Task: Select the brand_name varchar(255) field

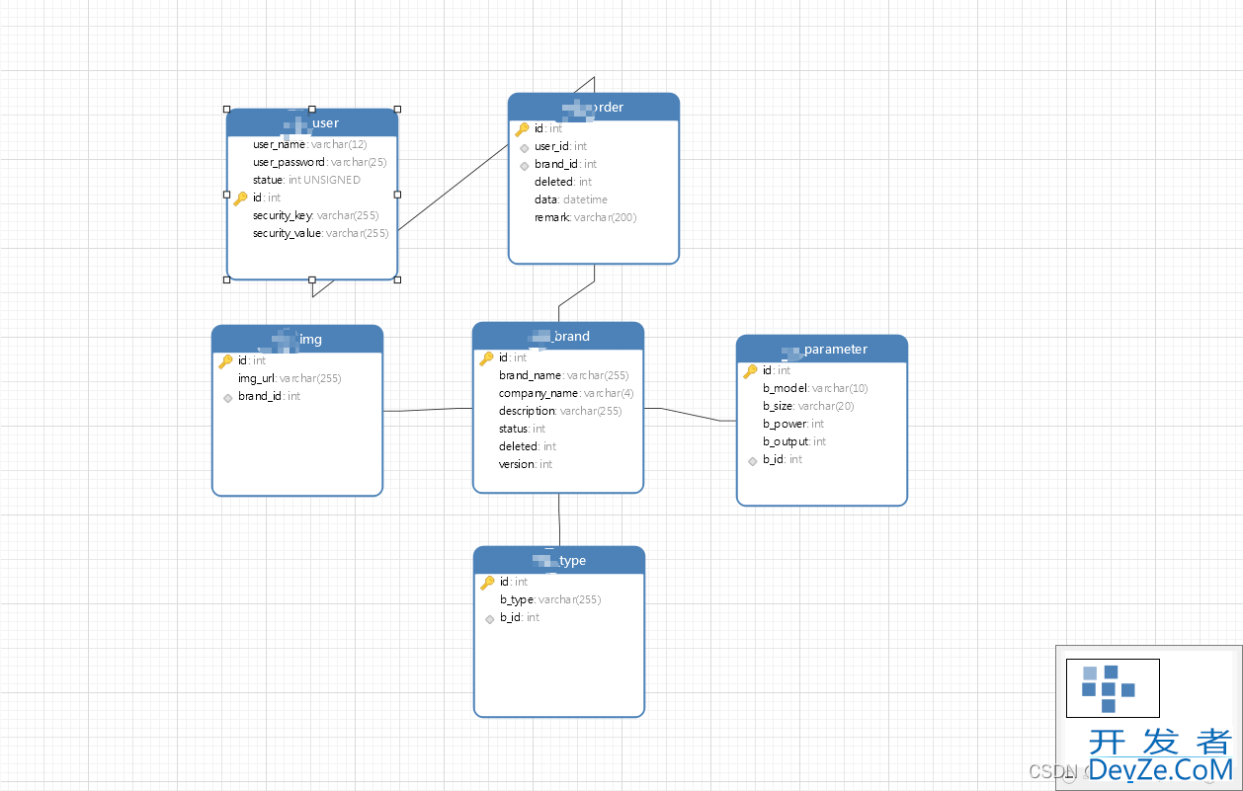Action: [x=563, y=375]
